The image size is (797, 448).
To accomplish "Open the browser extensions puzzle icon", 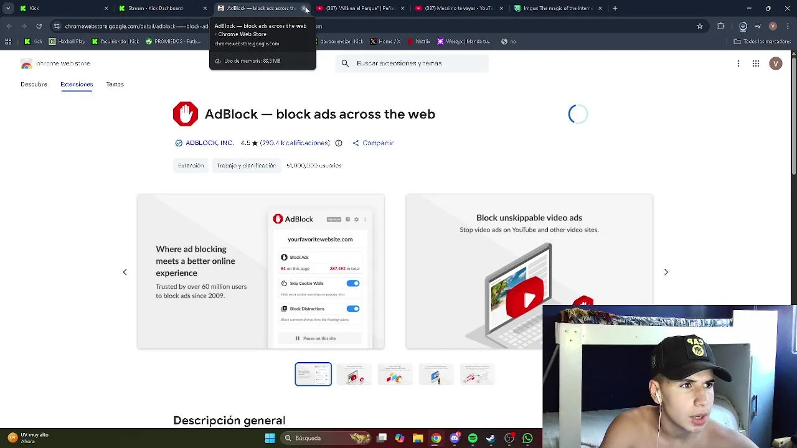I will pyautogui.click(x=721, y=26).
